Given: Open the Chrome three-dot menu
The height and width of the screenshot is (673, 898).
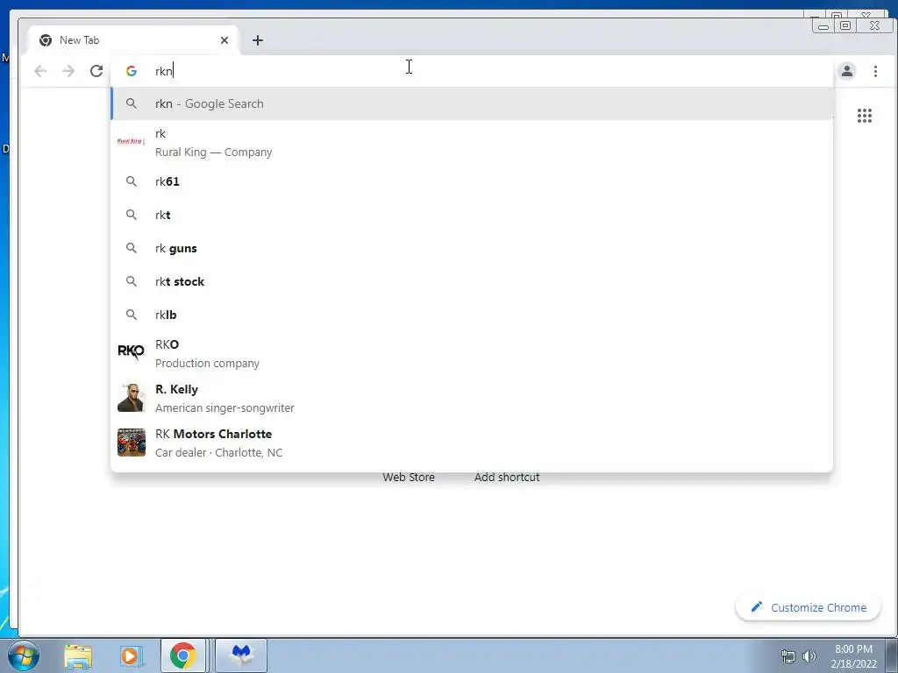Looking at the screenshot, I should [x=875, y=71].
